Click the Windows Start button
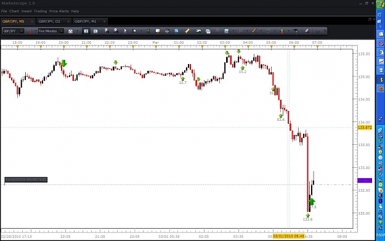This screenshot has width=385, height=241. coord(380,4)
